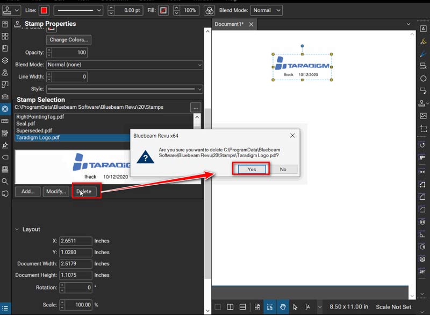Select the Image tool in right toolbar
430x315 pixels.
pyautogui.click(x=423, y=116)
